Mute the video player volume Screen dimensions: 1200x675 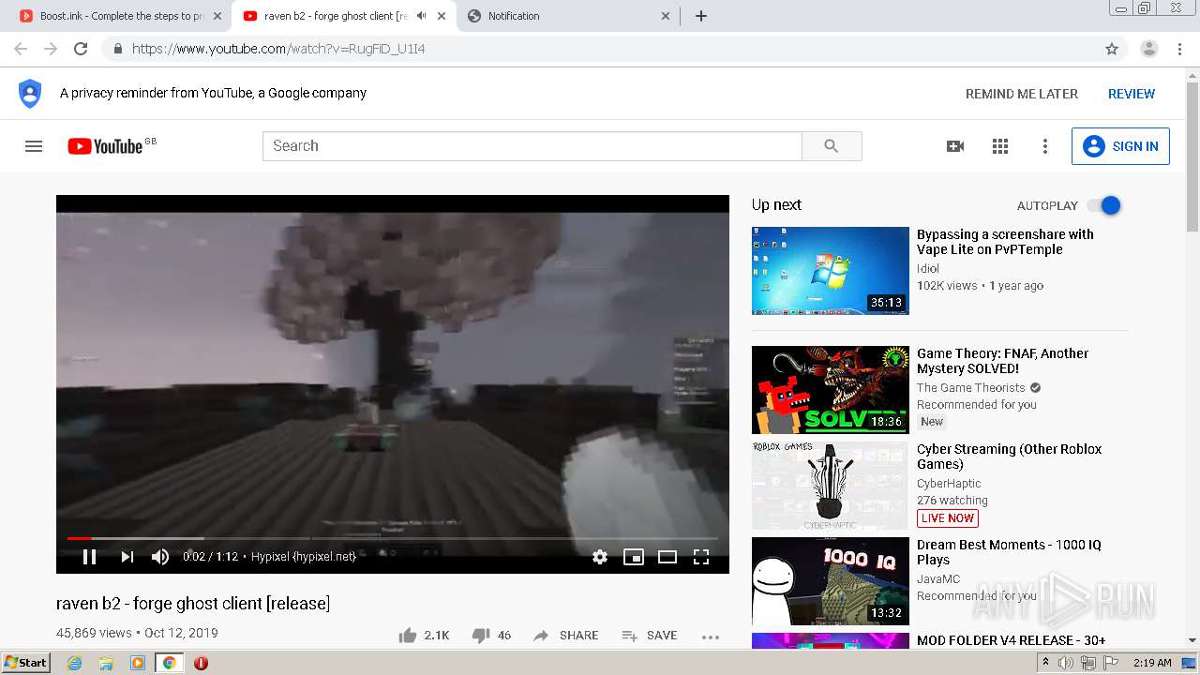160,557
